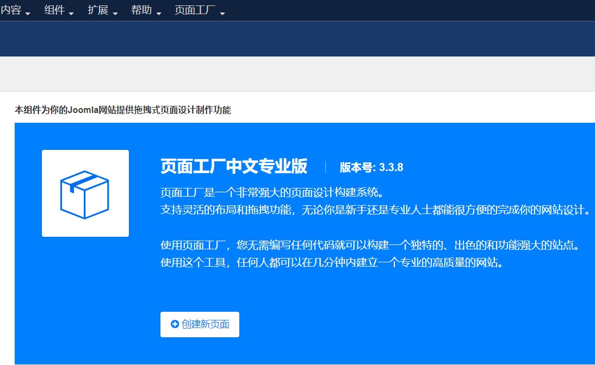Expand the 页面工厂 dropdown caret
Viewport: 595px width, 365px height.
222,14
